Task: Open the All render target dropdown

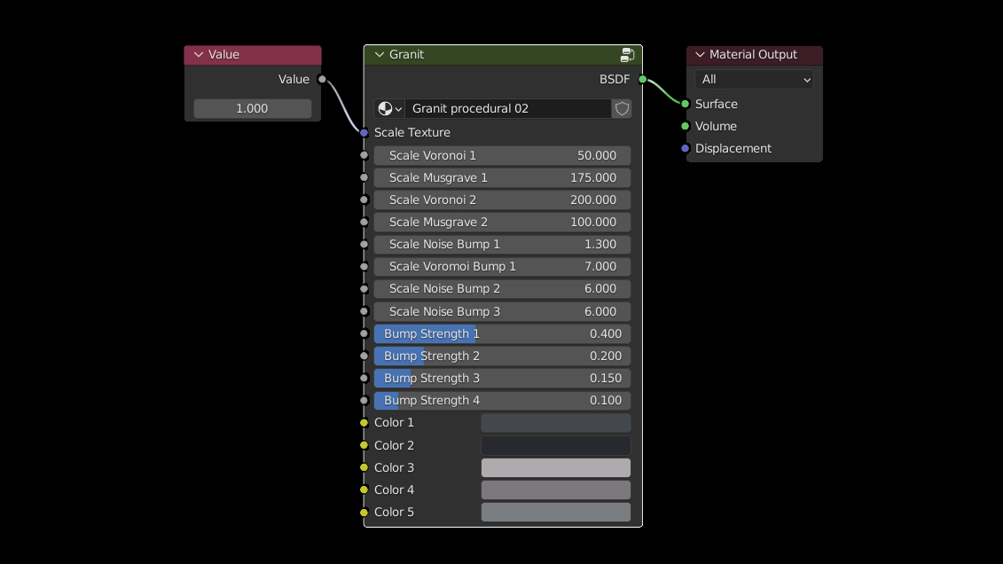Action: coord(754,80)
